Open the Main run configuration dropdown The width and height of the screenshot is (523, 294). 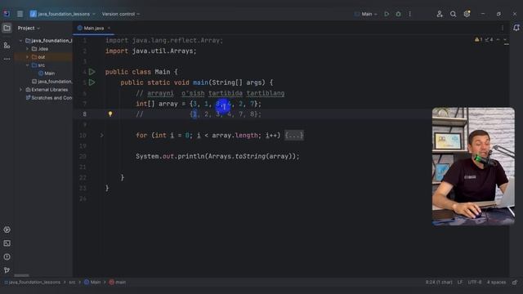click(366, 14)
